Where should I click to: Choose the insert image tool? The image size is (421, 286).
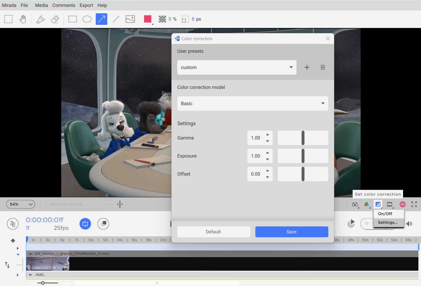click(130, 19)
